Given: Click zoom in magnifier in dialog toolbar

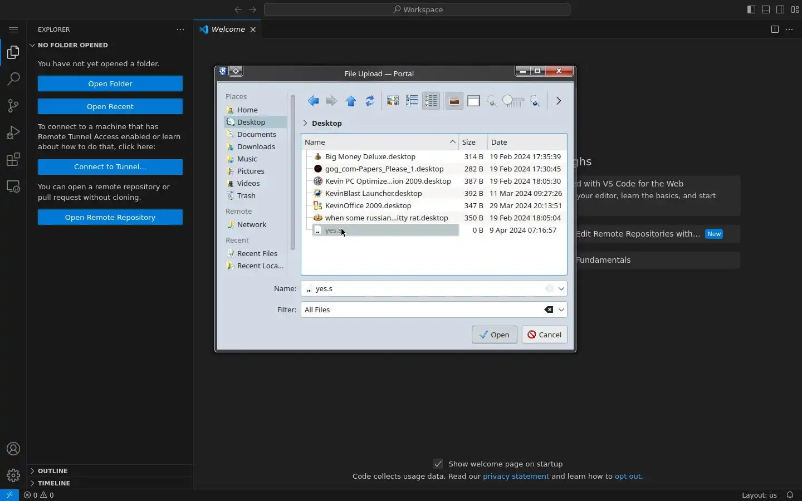Looking at the screenshot, I should pos(535,101).
